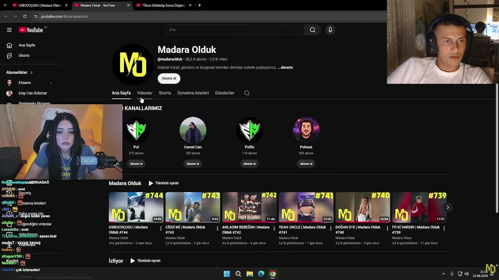Go to YouTube home via the logo
499x280 pixels.
pyautogui.click(x=31, y=30)
